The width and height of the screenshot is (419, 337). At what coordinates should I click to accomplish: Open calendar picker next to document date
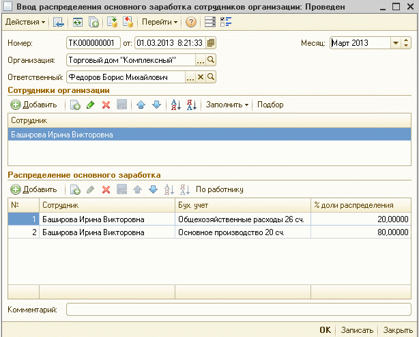[x=210, y=43]
